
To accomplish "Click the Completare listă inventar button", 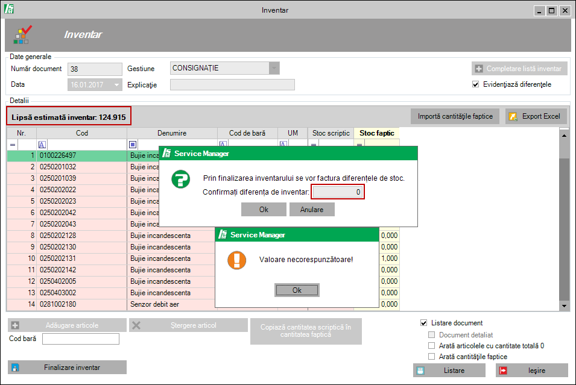I will coord(519,69).
